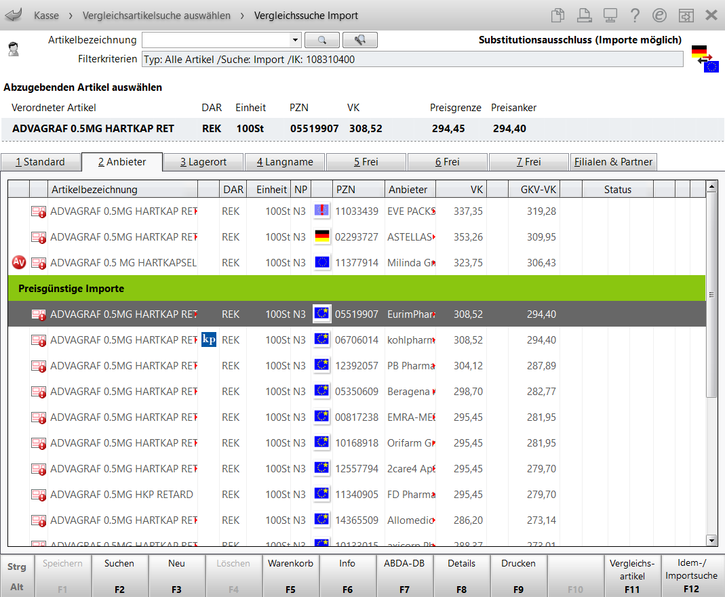Click prescription icon of EVE PACKS row

39,211
